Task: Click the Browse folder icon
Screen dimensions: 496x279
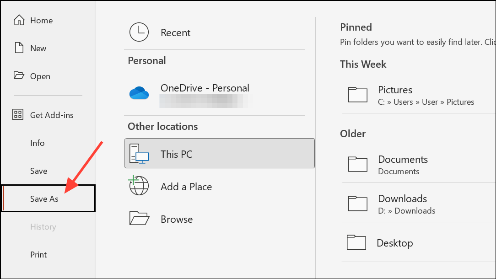Action: [139, 219]
